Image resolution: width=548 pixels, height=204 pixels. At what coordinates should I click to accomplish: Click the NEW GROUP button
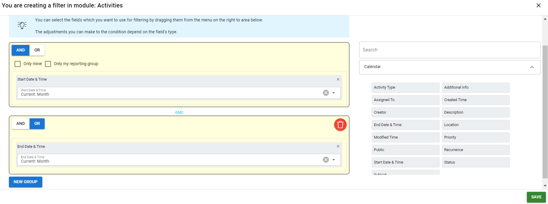pos(26,182)
